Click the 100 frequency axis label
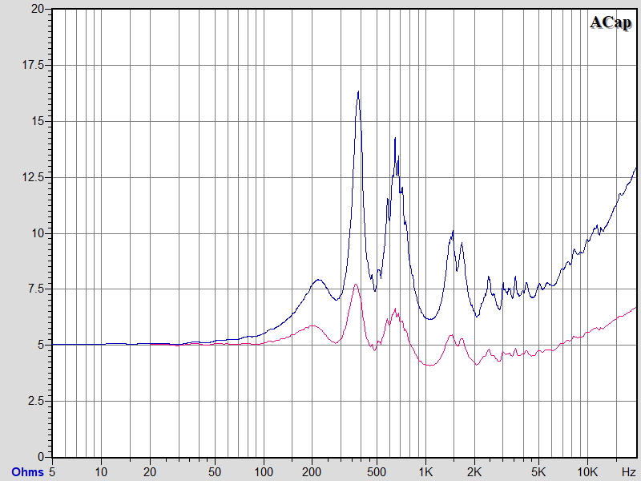Image resolution: width=641 pixels, height=481 pixels. 263,471
